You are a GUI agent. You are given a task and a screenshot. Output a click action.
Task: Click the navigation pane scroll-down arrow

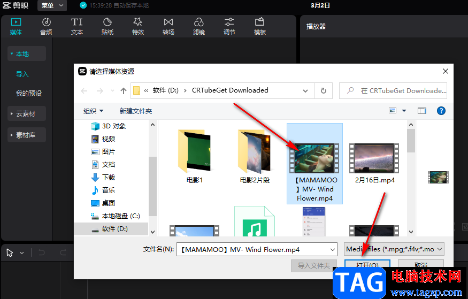tap(152, 232)
